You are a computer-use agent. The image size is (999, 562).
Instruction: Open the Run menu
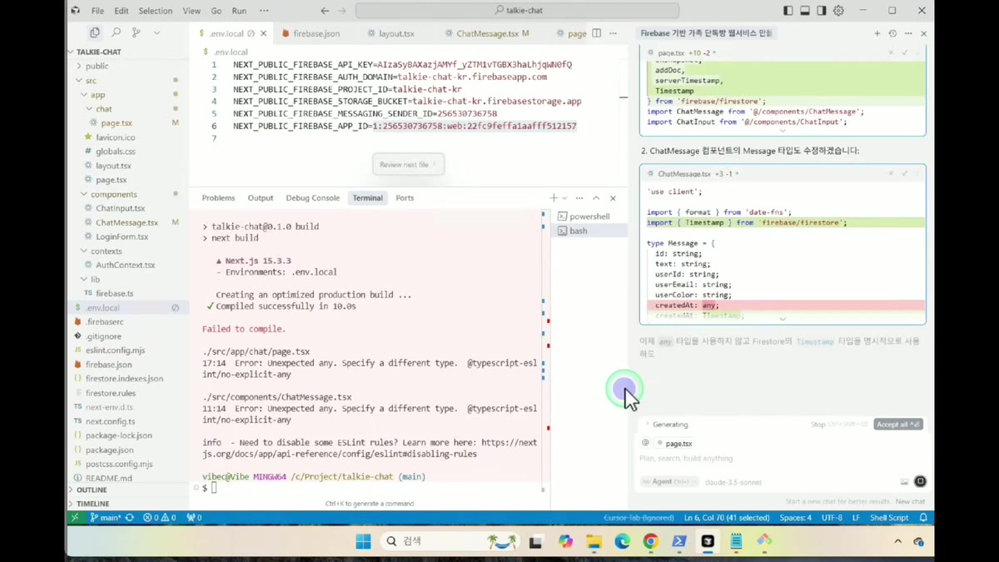point(239,11)
